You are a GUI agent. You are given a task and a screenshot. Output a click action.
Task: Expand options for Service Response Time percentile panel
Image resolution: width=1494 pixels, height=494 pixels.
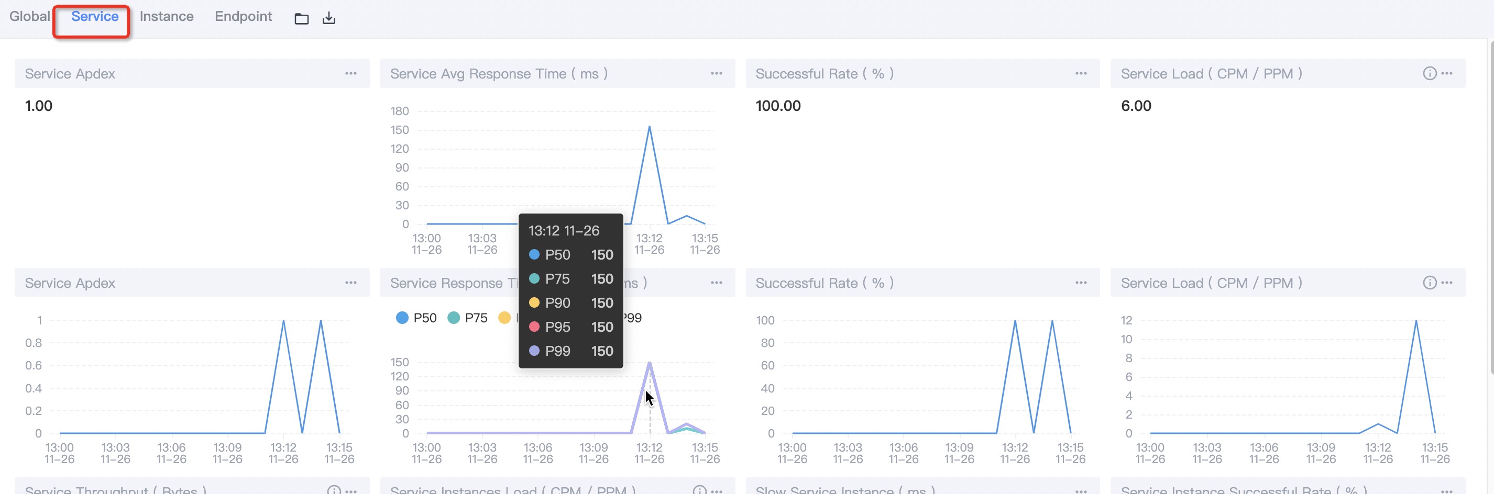[x=716, y=283]
